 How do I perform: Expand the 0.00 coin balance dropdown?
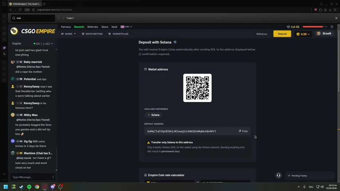click(x=303, y=34)
